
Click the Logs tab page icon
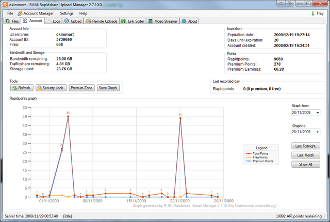tap(48, 21)
